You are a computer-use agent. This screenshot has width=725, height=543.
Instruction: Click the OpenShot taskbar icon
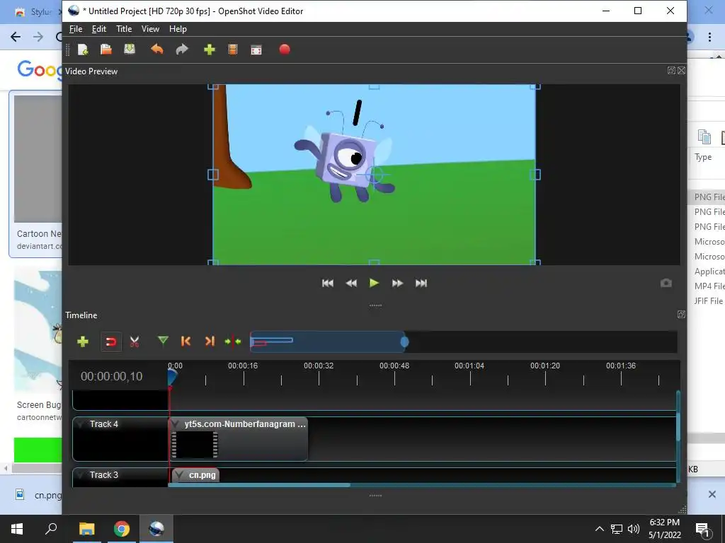pos(156,529)
